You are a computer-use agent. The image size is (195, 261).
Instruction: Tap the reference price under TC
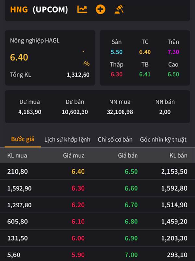point(145,52)
